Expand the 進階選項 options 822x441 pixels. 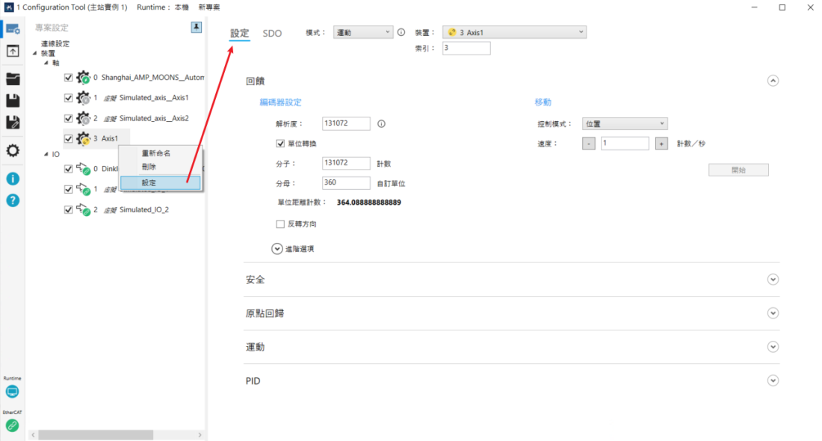[x=277, y=249]
